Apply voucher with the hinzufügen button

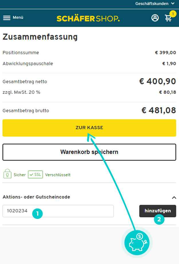click(x=158, y=211)
